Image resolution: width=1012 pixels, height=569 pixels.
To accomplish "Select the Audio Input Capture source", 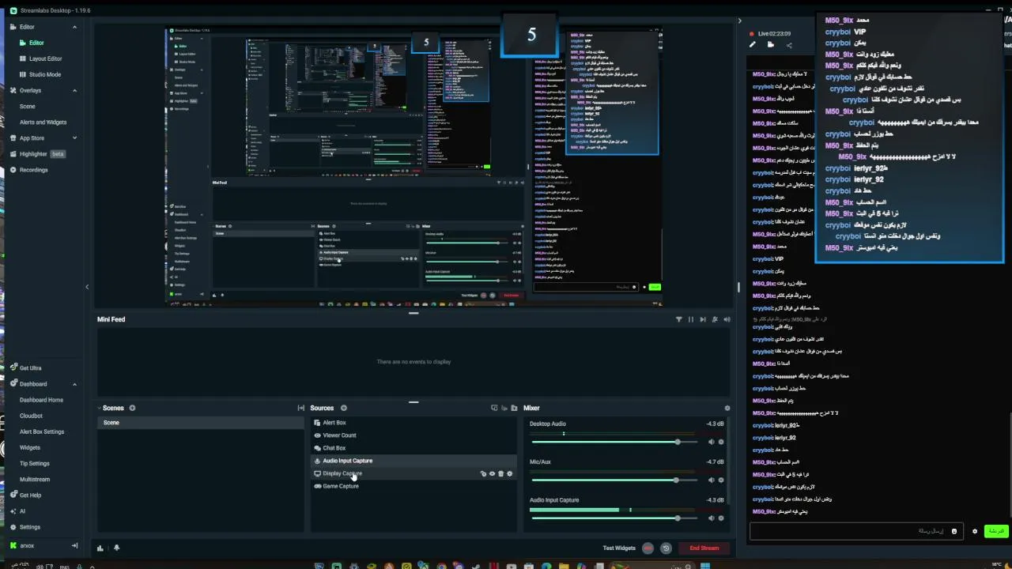I will 414,461.
